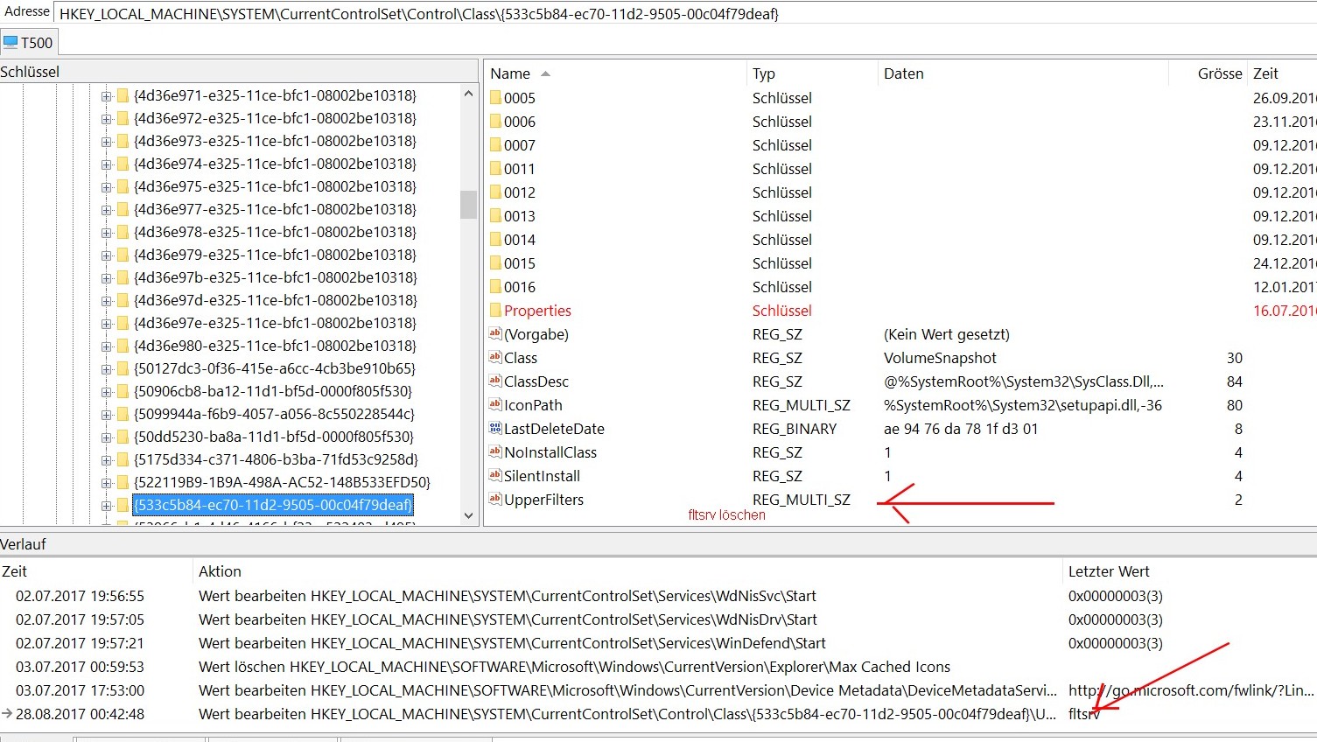
Task: Sort values by the Daten column header
Action: click(1023, 73)
